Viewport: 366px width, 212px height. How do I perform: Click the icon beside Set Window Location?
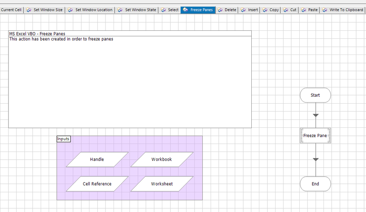click(70, 10)
